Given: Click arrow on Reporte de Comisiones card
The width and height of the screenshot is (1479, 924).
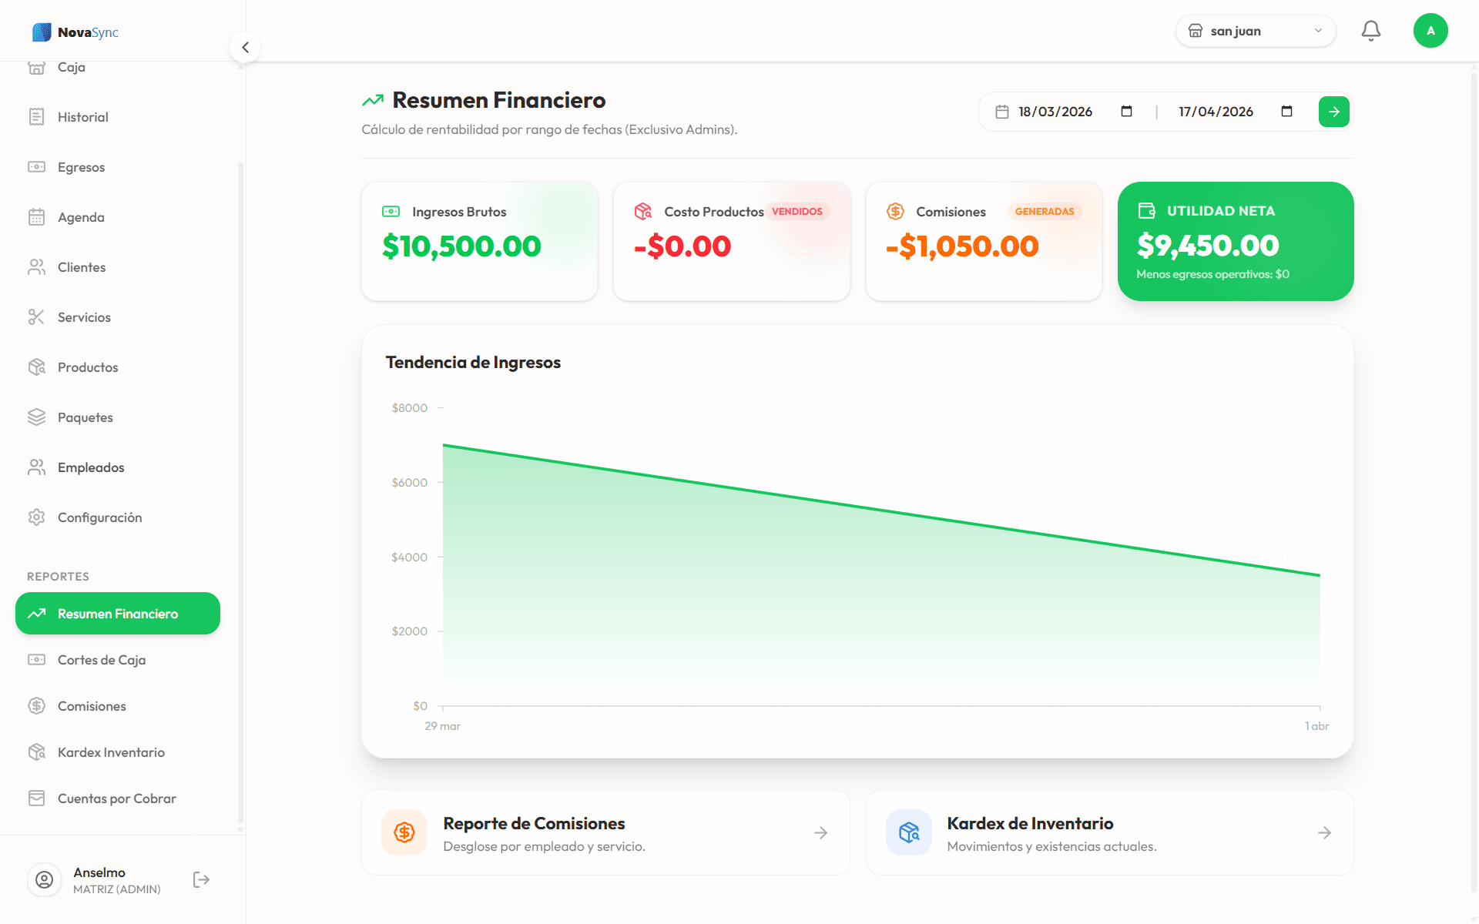Looking at the screenshot, I should coord(821,832).
